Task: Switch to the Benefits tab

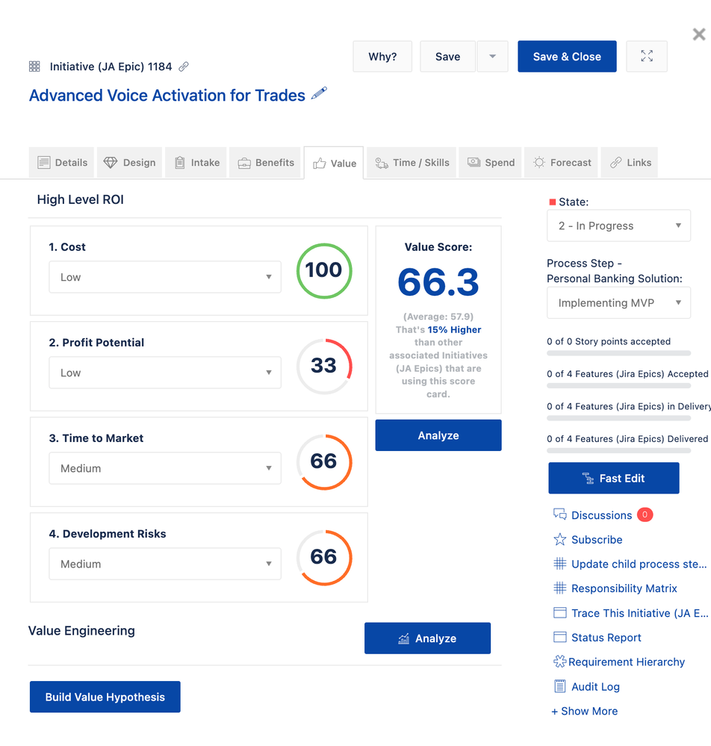Action: (x=265, y=163)
